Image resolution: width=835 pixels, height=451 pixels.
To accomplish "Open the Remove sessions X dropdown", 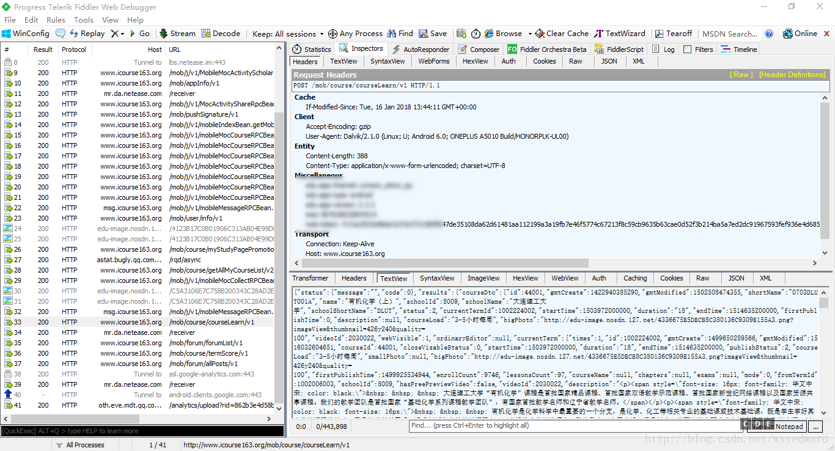I will tap(117, 34).
